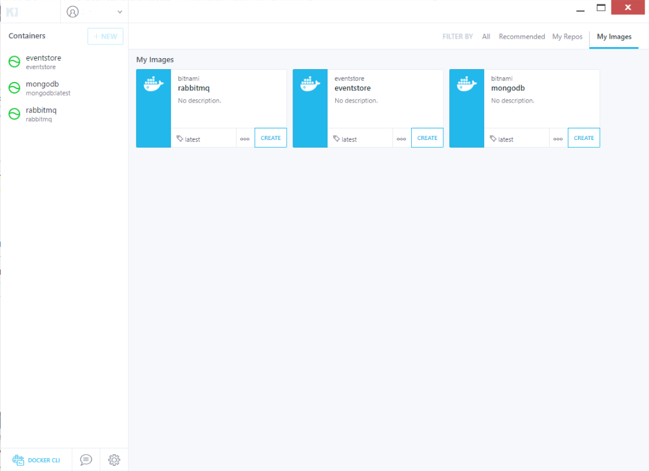Open the feedback chat icon
This screenshot has width=649, height=471.
(86, 460)
